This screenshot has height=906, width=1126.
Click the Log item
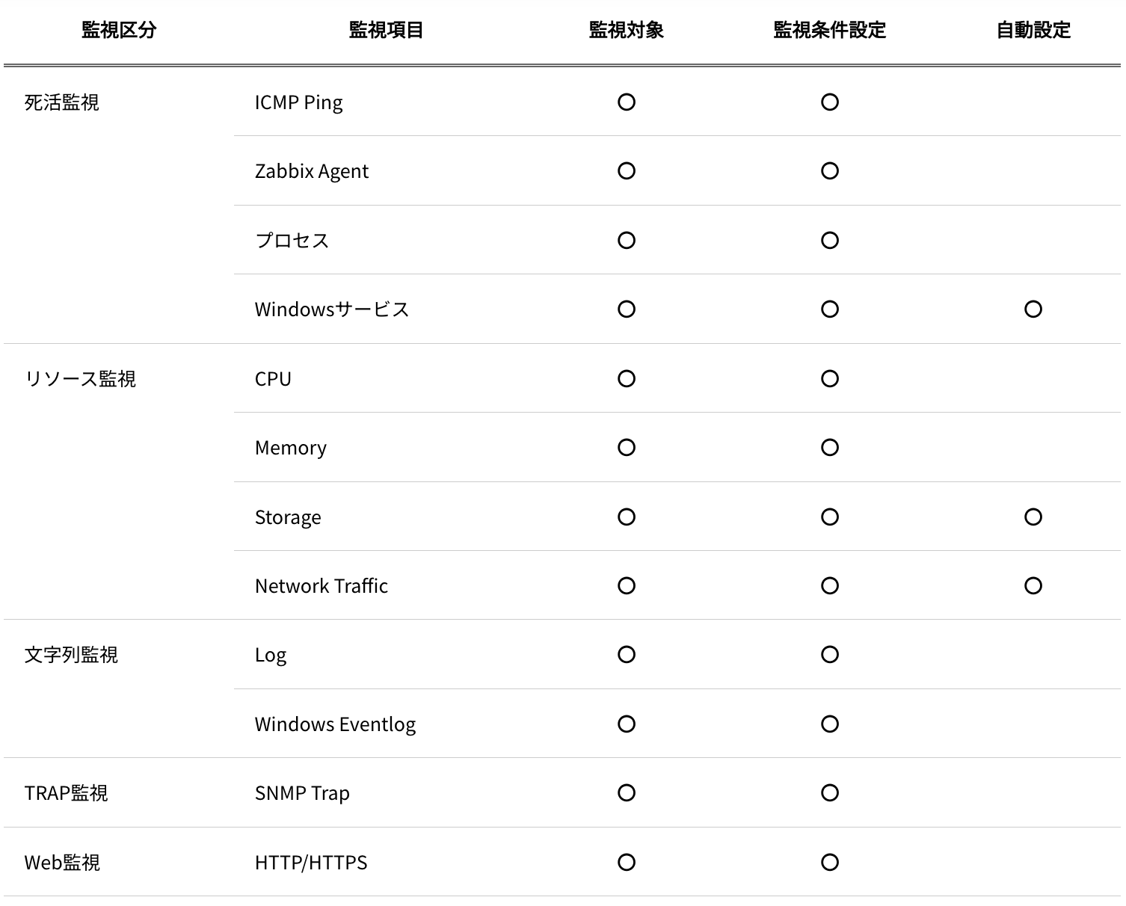point(271,655)
